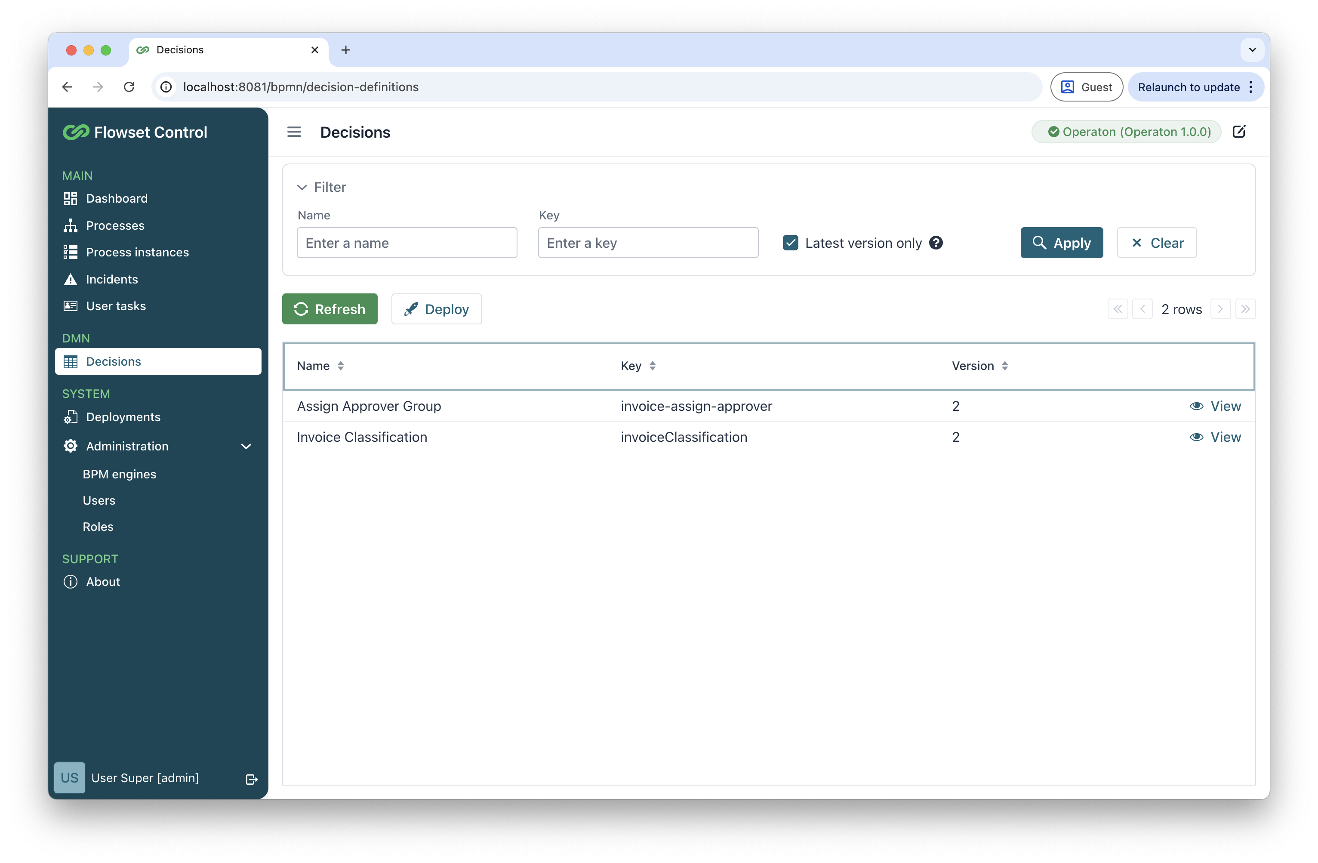1318x863 pixels.
Task: Open the Dashboard sidebar item
Action: pyautogui.click(x=116, y=198)
